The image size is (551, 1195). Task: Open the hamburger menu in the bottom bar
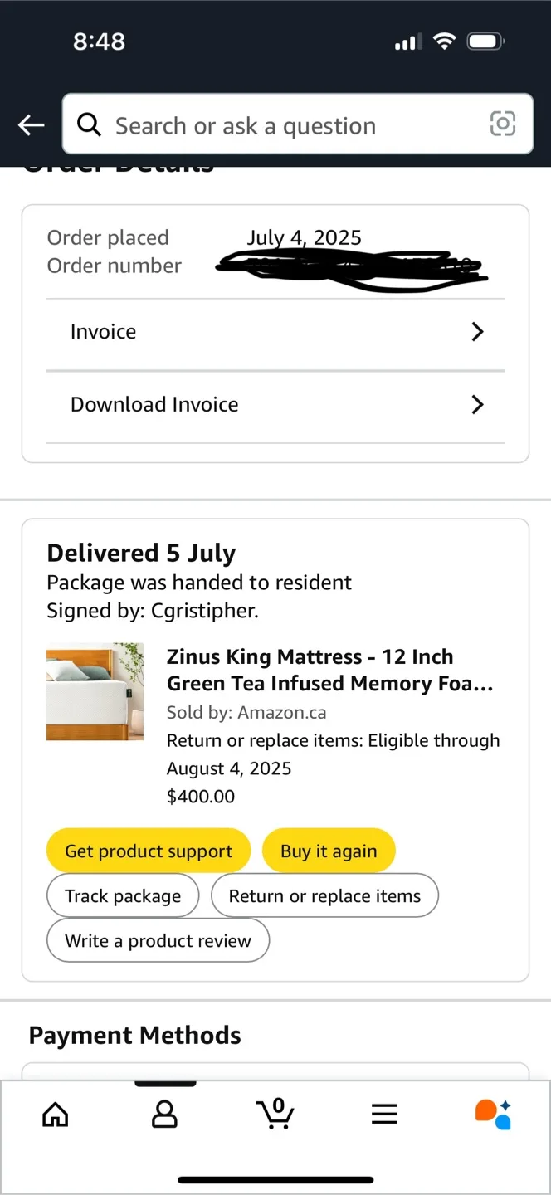click(x=384, y=1115)
